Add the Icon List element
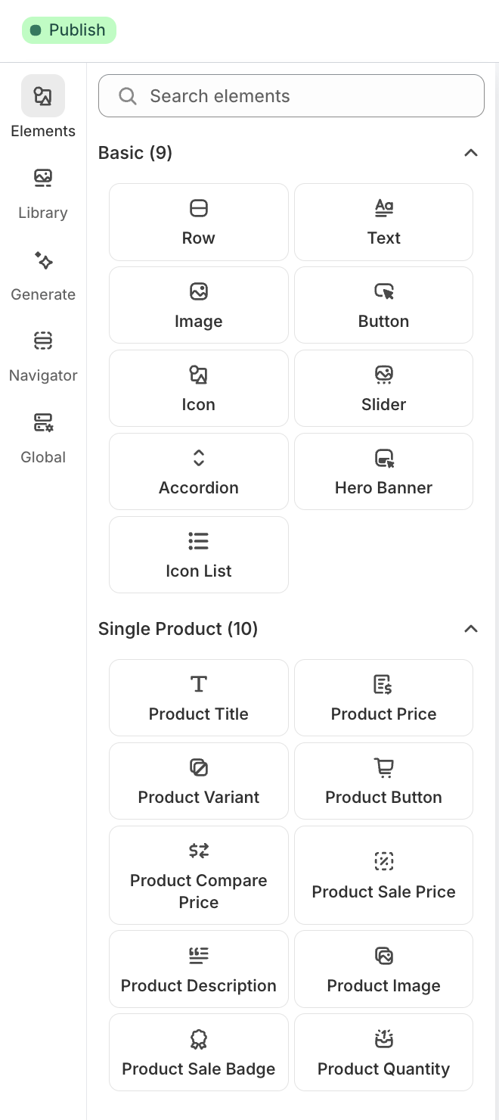 click(198, 555)
